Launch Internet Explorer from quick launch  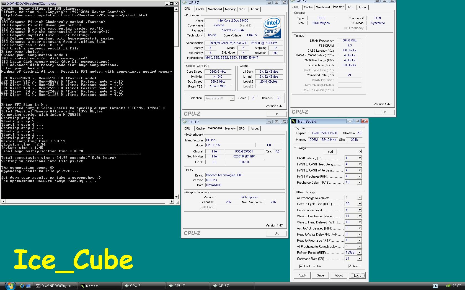tap(22, 286)
